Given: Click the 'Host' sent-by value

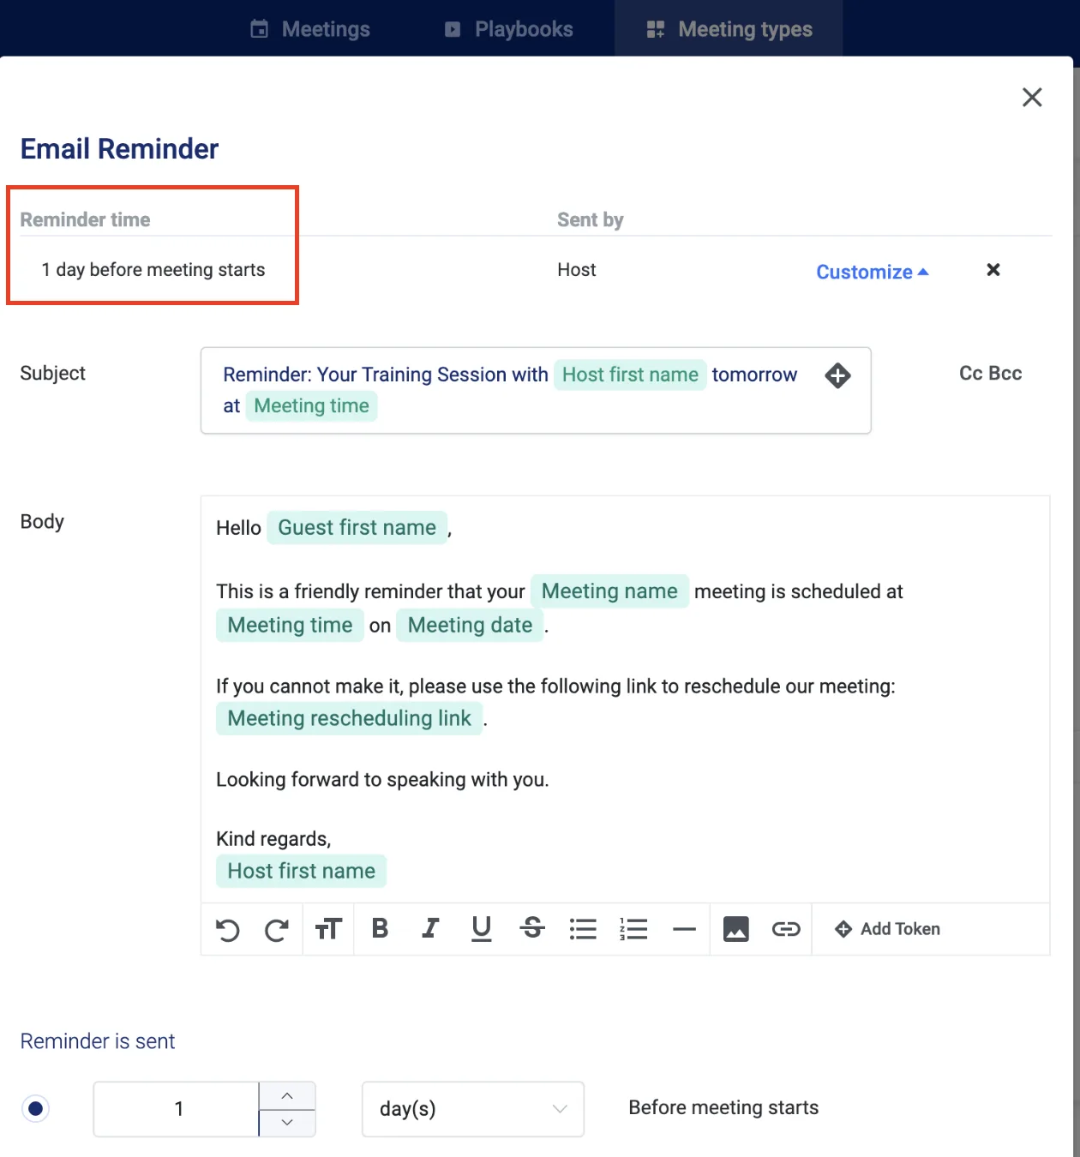Looking at the screenshot, I should click(x=577, y=270).
